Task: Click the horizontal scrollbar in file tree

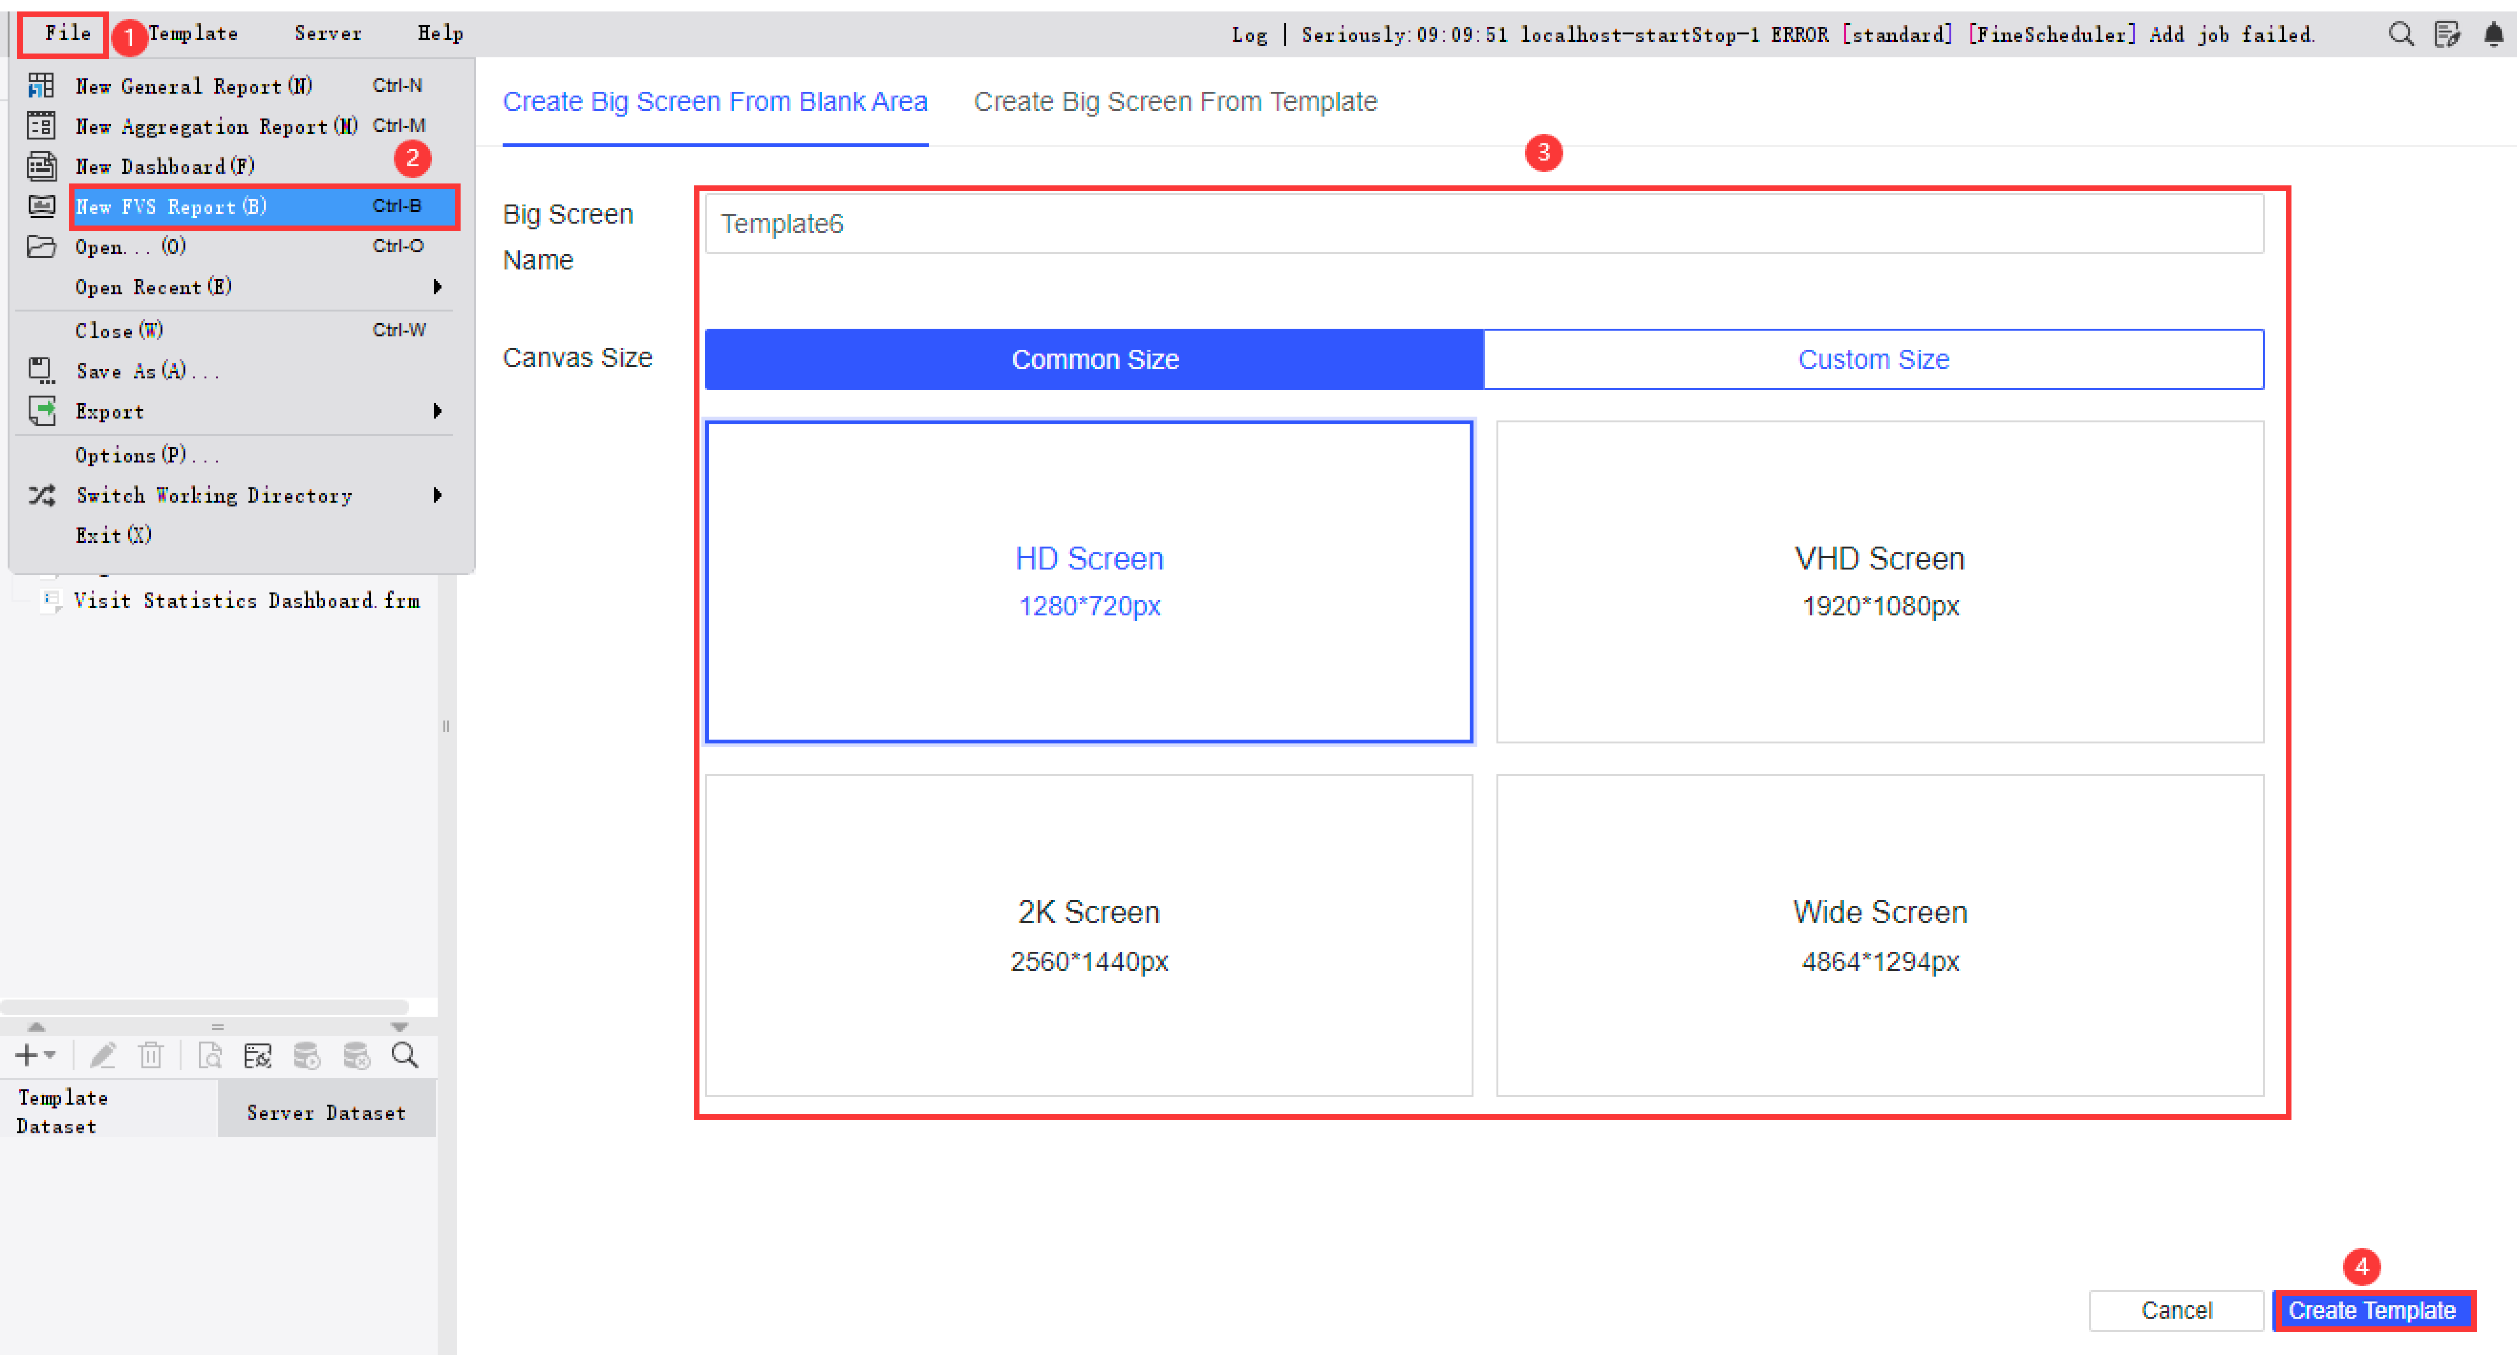Action: [204, 1006]
